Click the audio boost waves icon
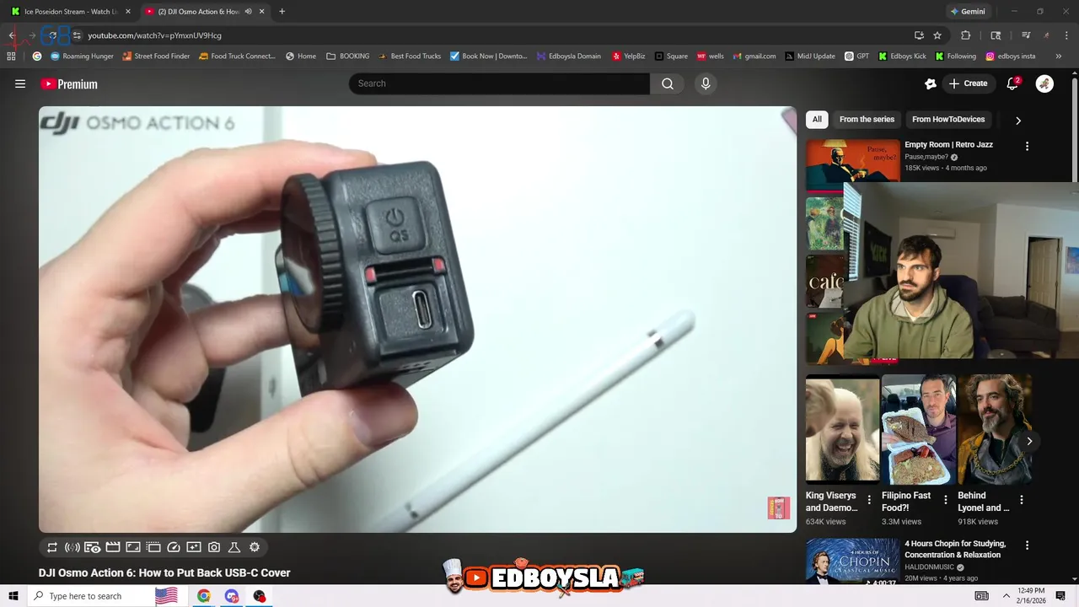This screenshot has height=607, width=1079. (72, 547)
